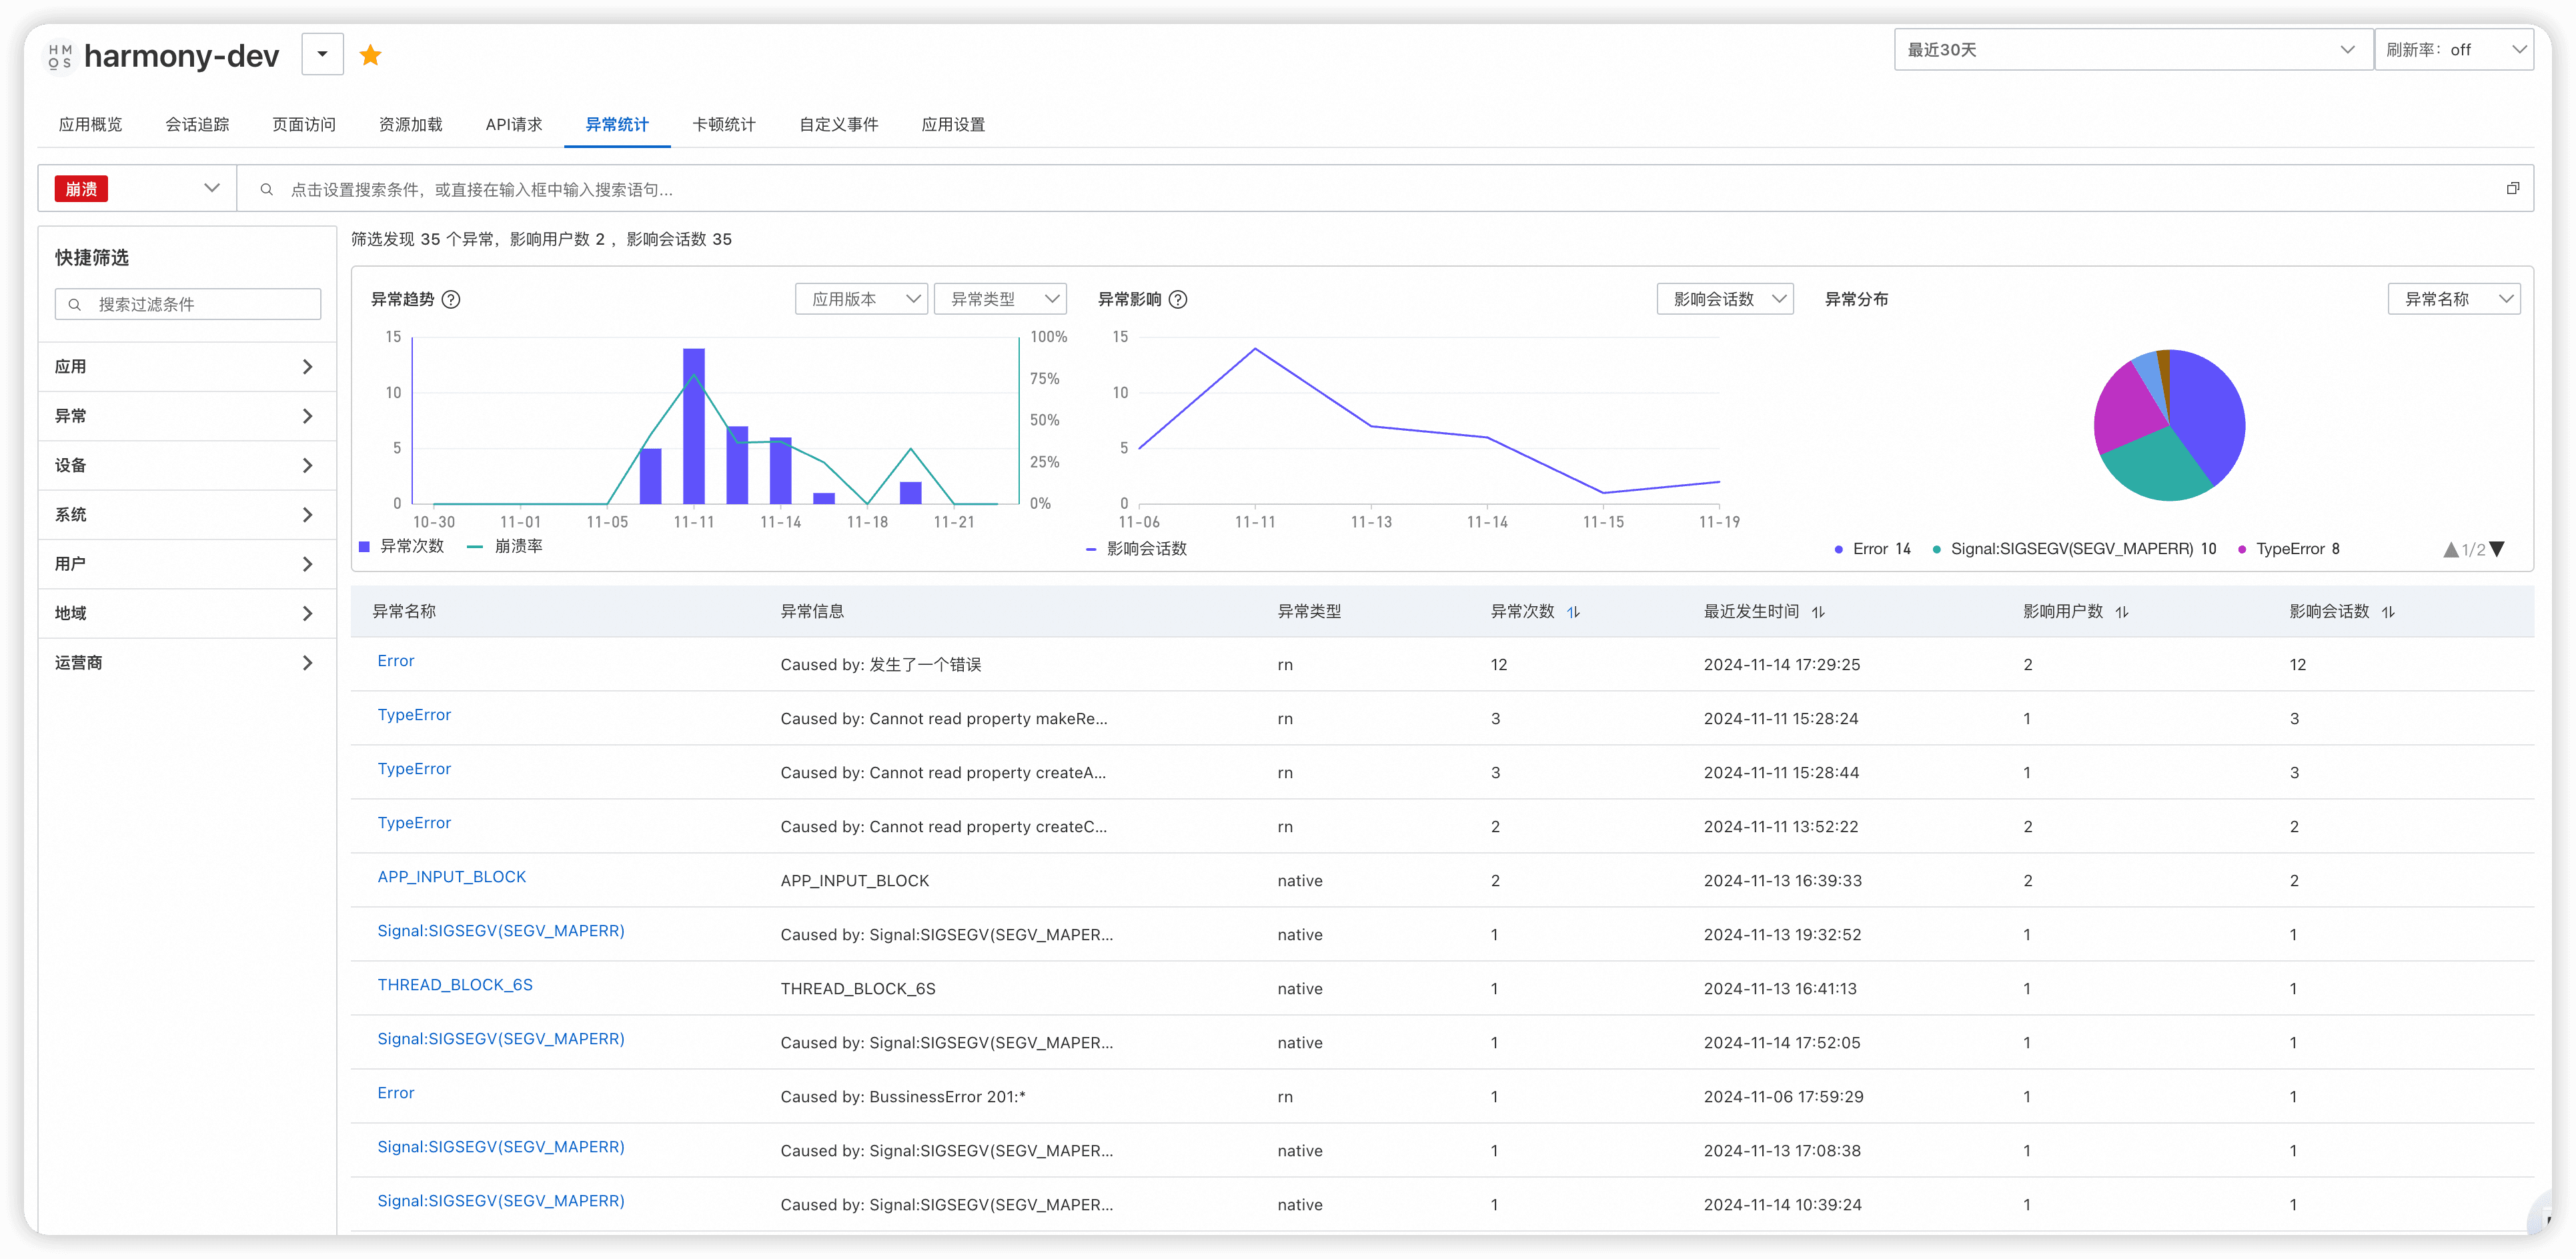
Task: Sort by 最近发生时间 column icon
Action: (x=1818, y=612)
